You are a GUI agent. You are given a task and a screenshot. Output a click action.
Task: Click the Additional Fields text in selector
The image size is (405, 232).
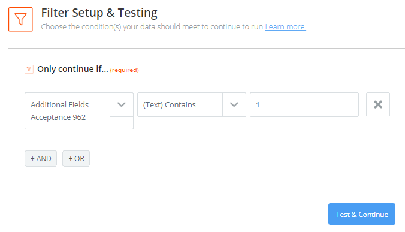(x=60, y=105)
